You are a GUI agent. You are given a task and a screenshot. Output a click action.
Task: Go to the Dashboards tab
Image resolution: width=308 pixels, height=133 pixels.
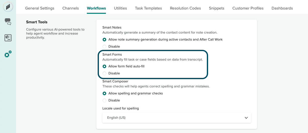click(282, 8)
